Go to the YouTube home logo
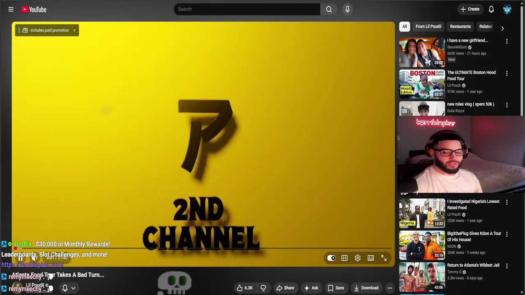 [x=34, y=9]
